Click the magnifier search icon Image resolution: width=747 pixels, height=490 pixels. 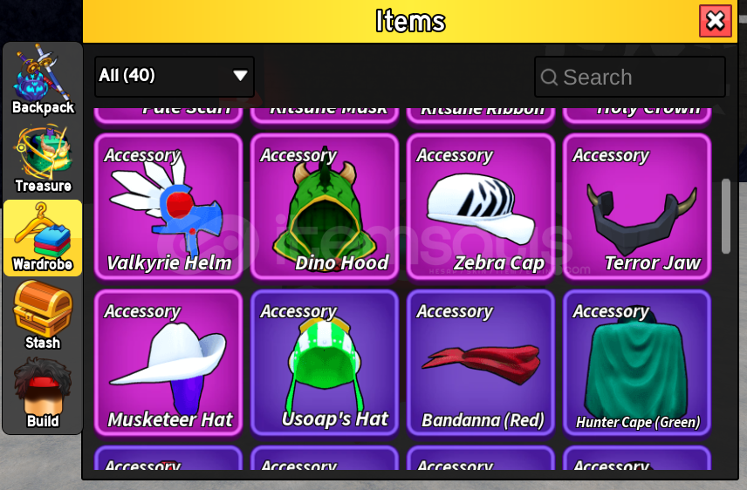pos(549,77)
